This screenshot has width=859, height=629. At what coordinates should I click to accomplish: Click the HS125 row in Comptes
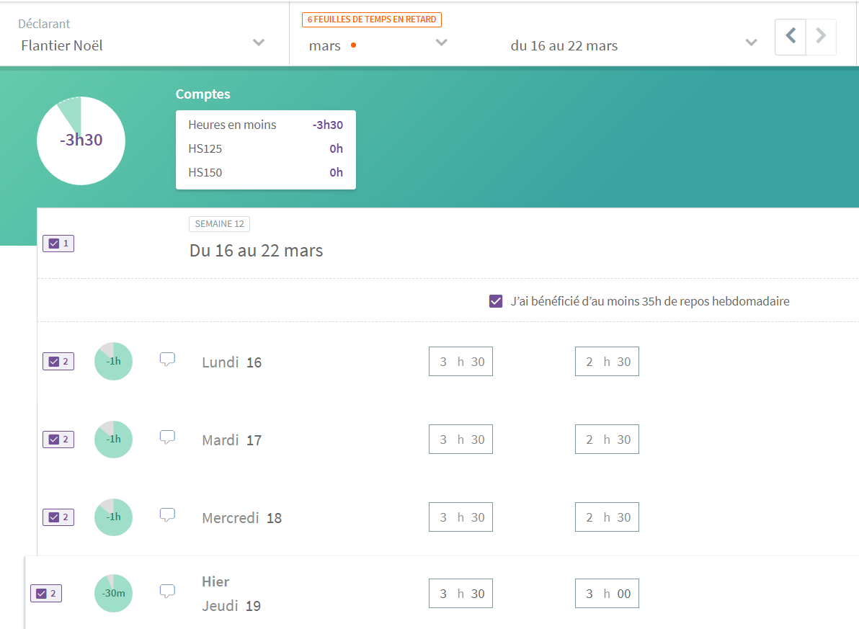(x=265, y=148)
